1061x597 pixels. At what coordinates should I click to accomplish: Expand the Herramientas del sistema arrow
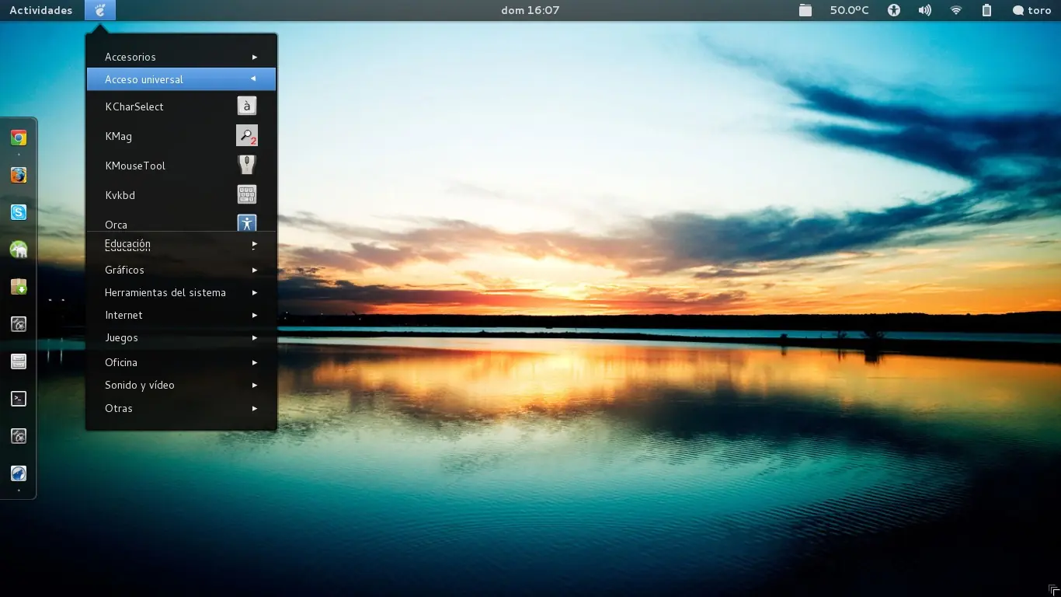coord(255,292)
